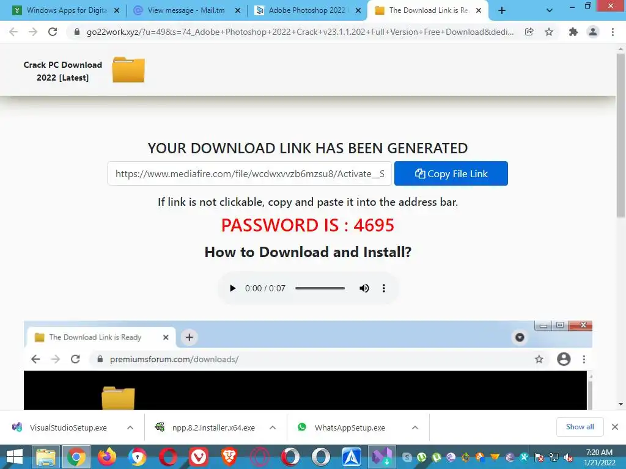
Task: Open audio player more options menu
Action: click(384, 288)
